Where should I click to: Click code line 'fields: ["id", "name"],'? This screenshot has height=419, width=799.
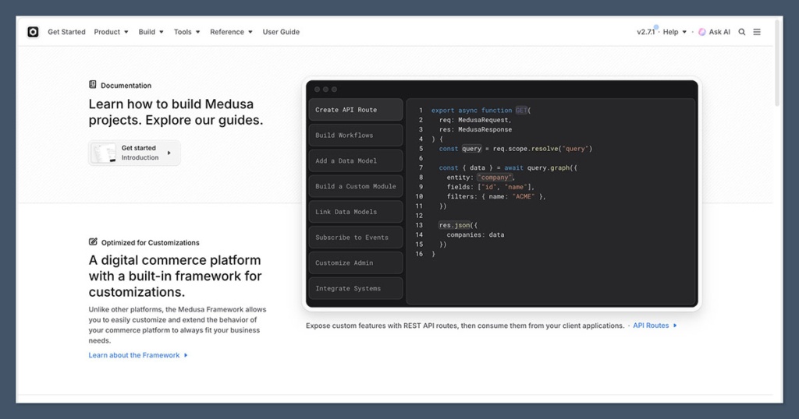pyautogui.click(x=491, y=187)
